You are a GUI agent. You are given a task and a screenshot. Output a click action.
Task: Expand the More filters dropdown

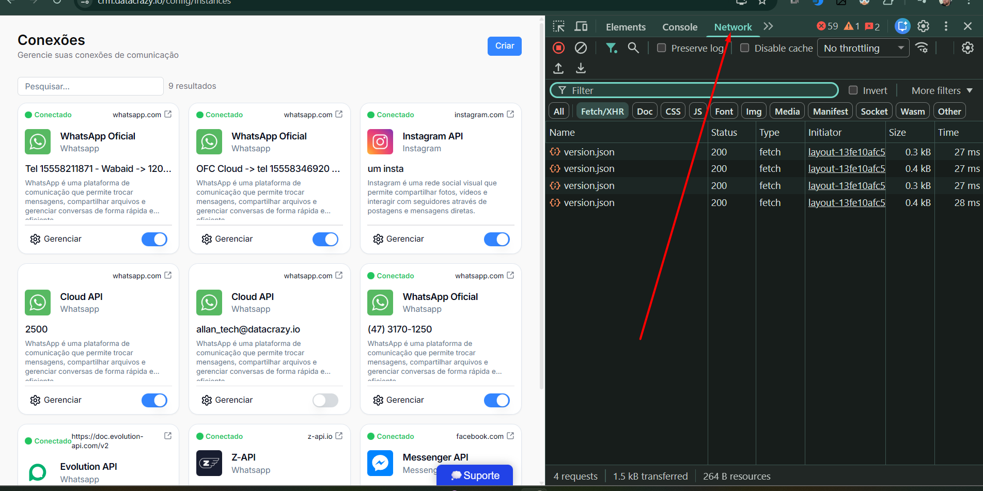(x=942, y=90)
